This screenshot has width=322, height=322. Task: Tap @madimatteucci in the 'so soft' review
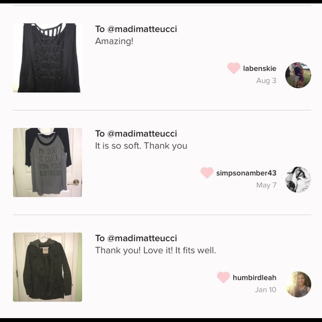coord(142,134)
